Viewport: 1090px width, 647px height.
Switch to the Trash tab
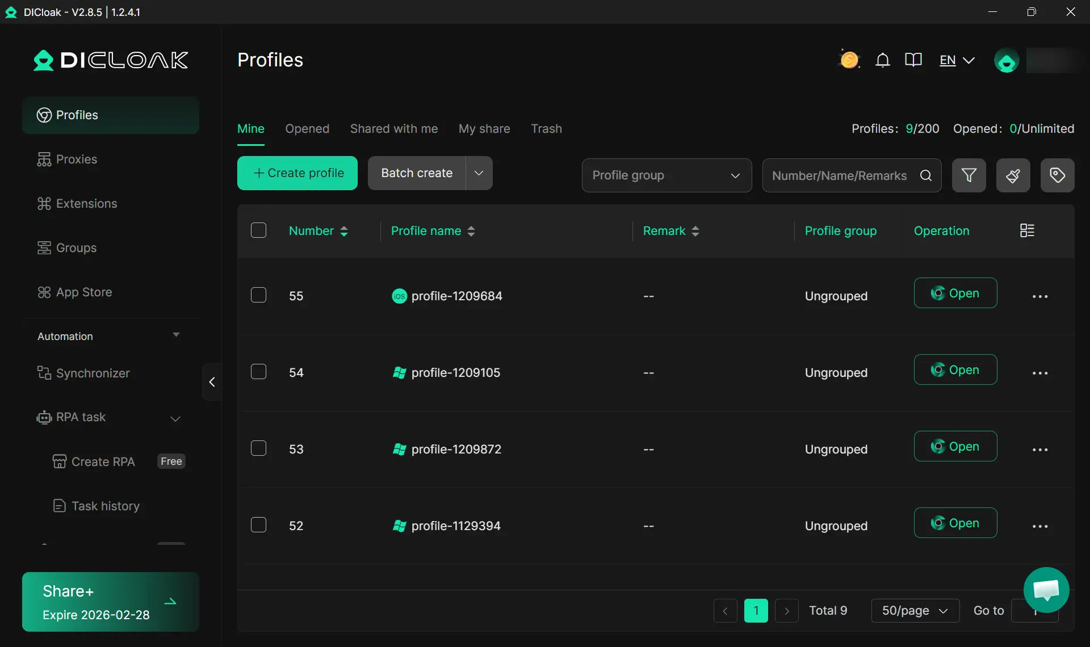[546, 129]
